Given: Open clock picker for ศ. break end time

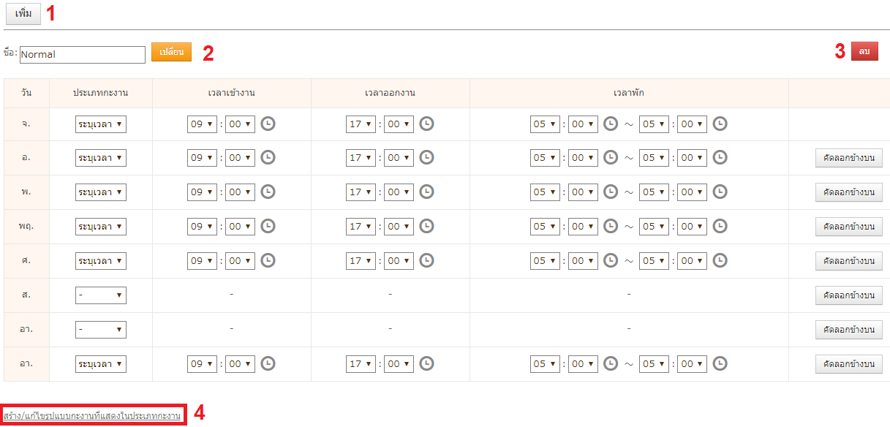Looking at the screenshot, I should coord(720,261).
